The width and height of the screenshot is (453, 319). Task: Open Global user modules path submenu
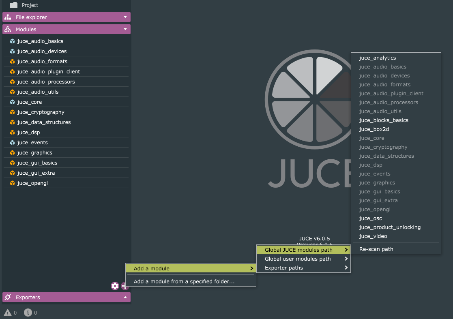pyautogui.click(x=303, y=259)
